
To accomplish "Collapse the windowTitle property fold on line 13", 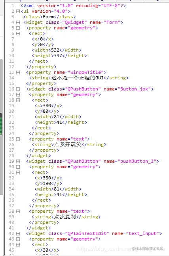I will pos(18,72).
